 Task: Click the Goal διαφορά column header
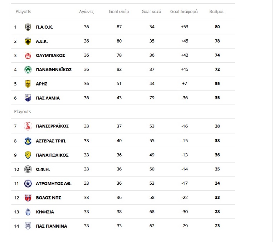(x=184, y=12)
